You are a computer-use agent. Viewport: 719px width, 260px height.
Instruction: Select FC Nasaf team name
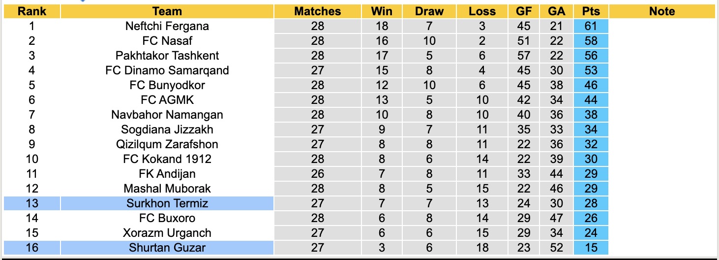click(x=167, y=41)
